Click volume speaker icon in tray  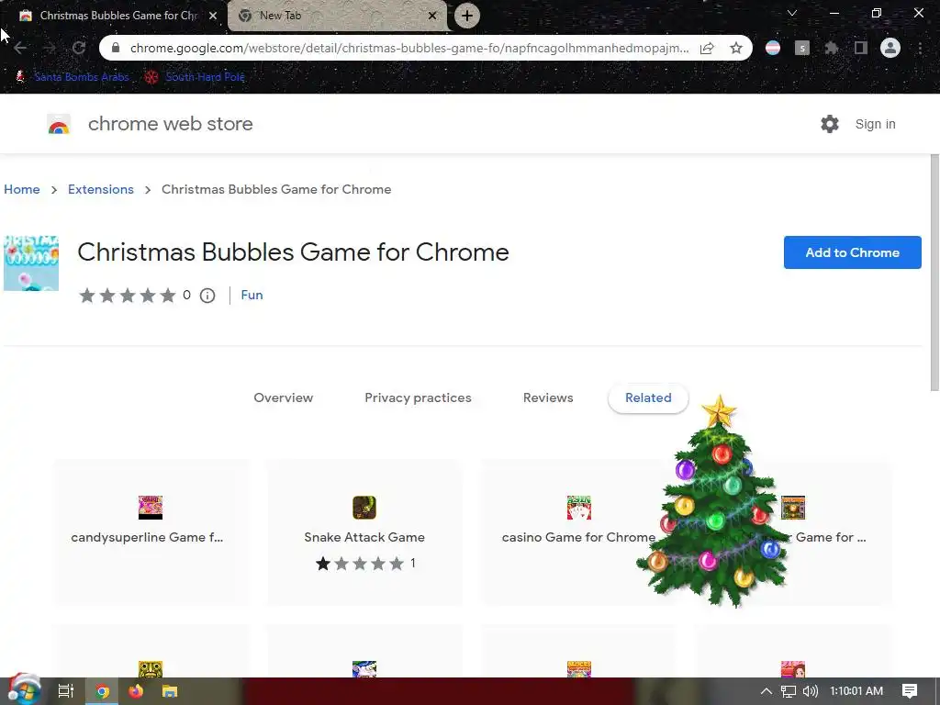tap(810, 691)
